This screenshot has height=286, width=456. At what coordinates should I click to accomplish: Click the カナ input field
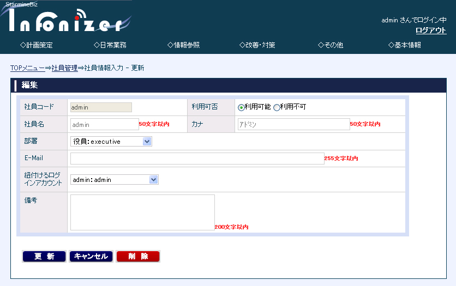coord(293,124)
